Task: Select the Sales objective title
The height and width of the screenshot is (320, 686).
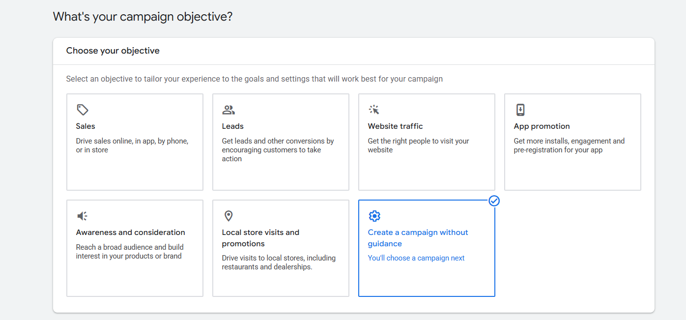Action: (x=86, y=126)
